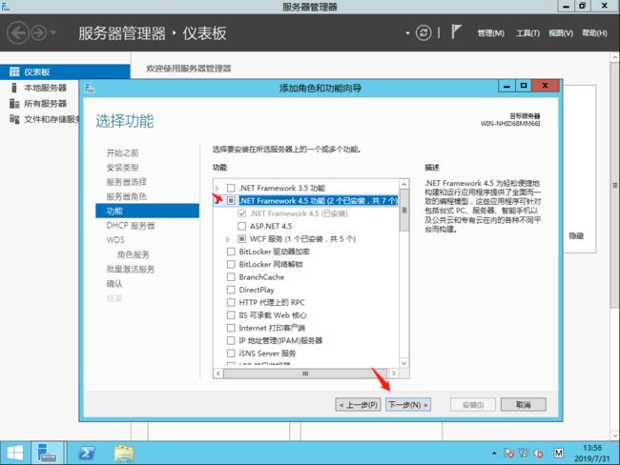Go to the 批量激活服务 wizard step
This screenshot has height=465, width=620.
pos(131,269)
